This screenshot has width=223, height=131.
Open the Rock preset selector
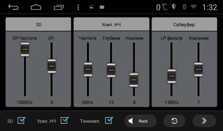point(140,121)
